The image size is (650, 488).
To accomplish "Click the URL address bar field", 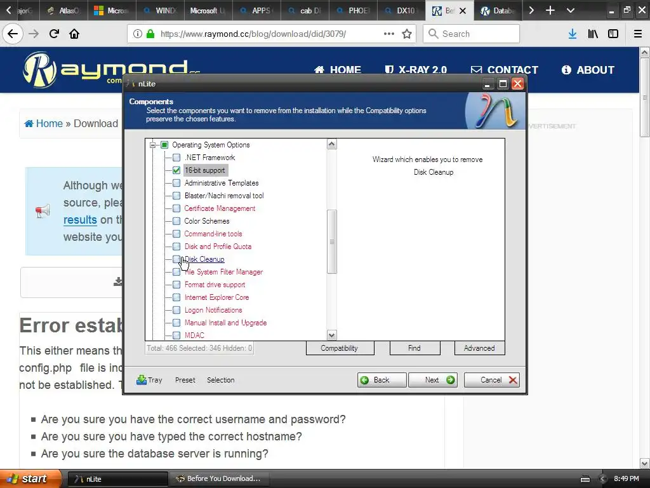I will 271,34.
